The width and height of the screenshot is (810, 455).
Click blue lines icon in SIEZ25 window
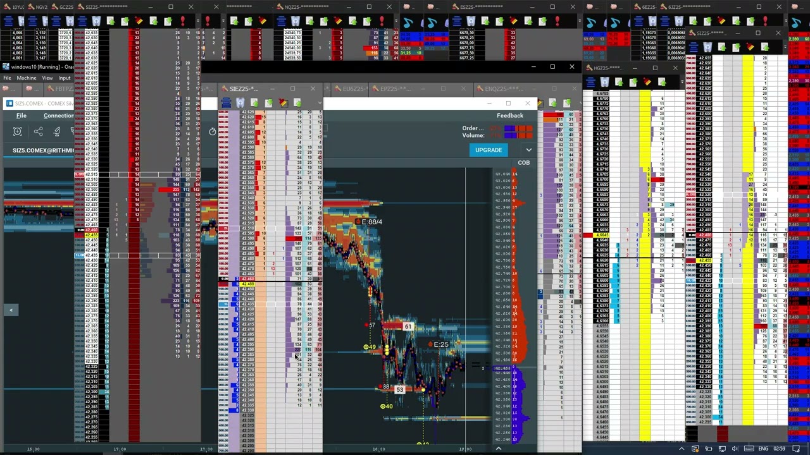pos(226,102)
